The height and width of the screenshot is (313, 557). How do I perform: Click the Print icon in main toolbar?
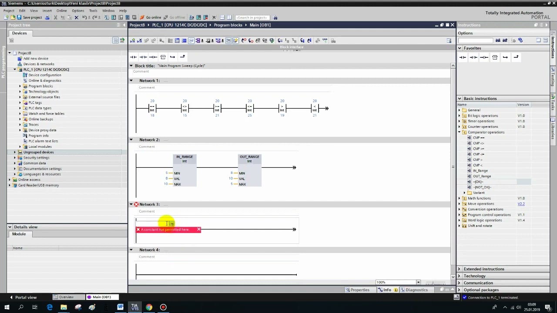coord(47,17)
